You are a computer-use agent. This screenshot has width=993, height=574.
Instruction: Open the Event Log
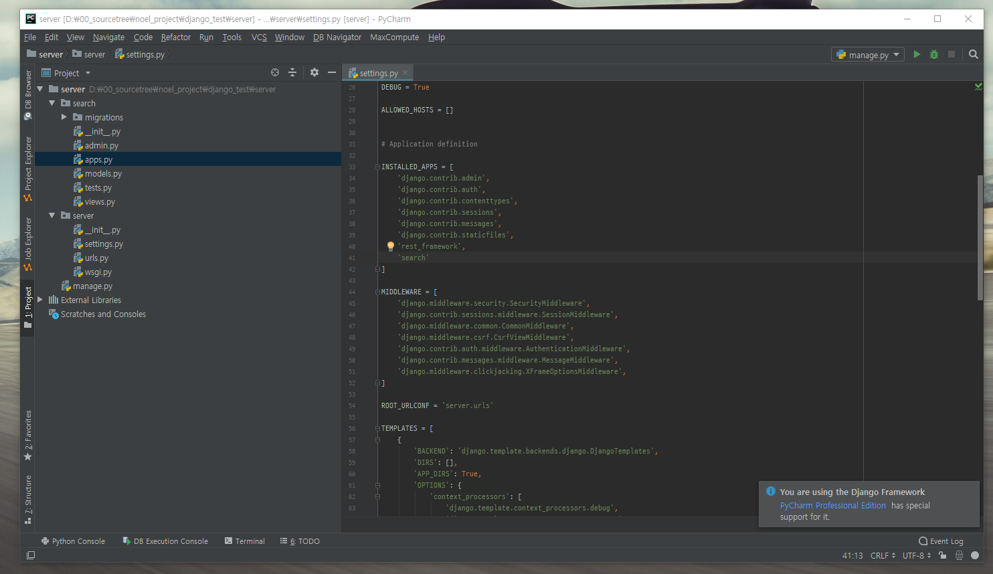[941, 541]
